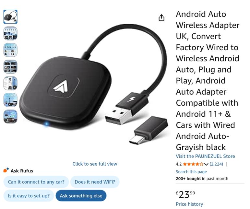Click the Ask something else button

pos(81,196)
